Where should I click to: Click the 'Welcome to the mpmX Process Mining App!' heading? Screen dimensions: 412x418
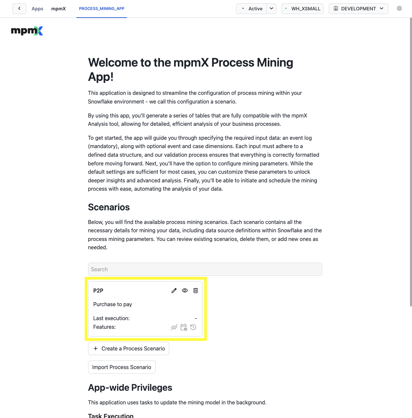(191, 70)
